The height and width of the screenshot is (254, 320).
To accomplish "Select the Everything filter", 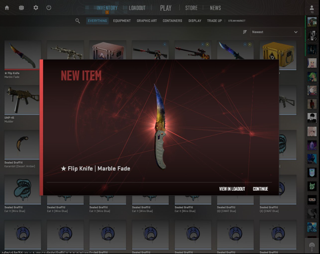I will (x=97, y=21).
